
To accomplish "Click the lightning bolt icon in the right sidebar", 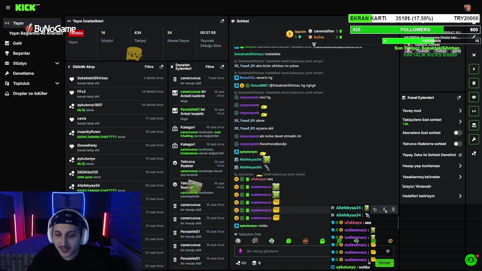I will (x=474, y=69).
